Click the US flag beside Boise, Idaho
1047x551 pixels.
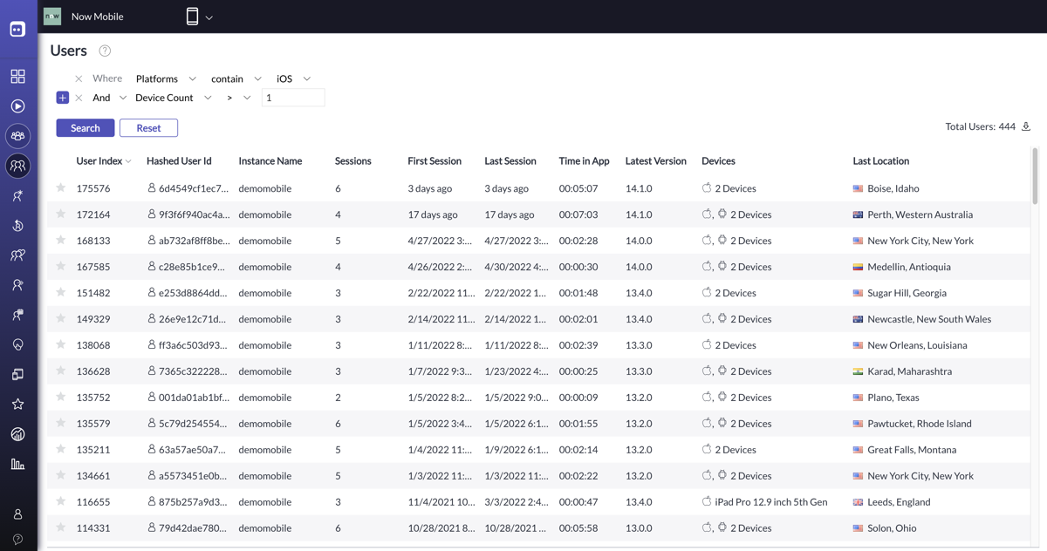click(x=858, y=188)
